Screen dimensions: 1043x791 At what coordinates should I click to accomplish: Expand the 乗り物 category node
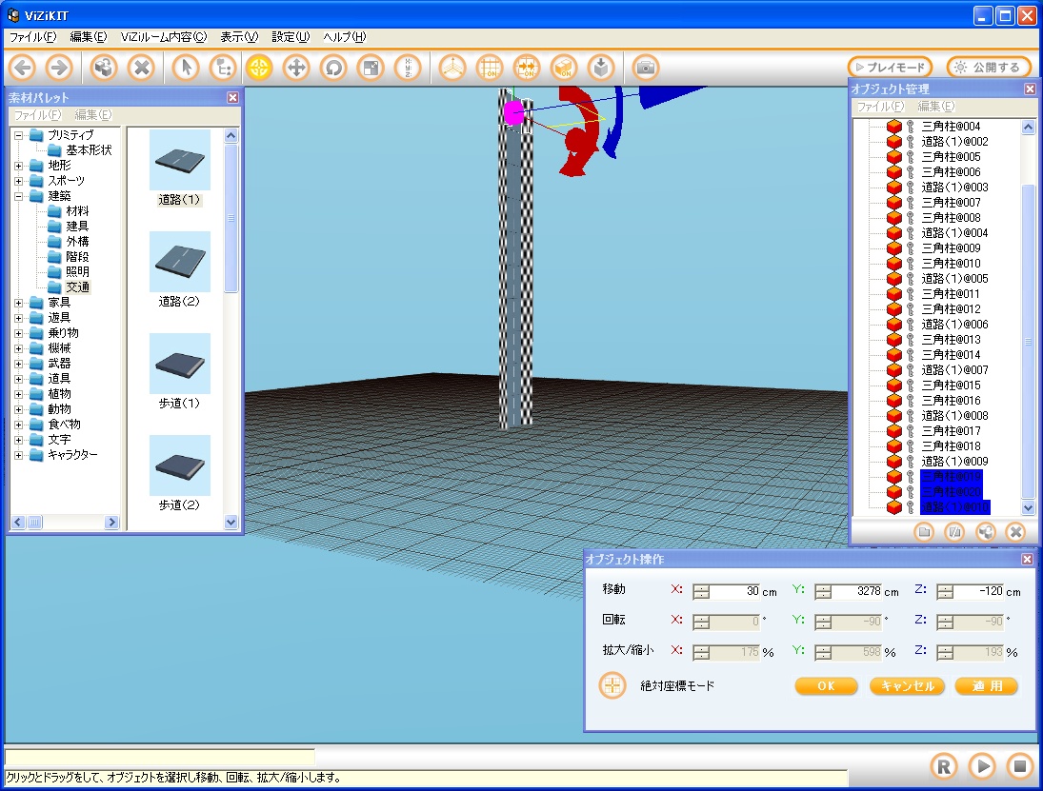[x=19, y=333]
